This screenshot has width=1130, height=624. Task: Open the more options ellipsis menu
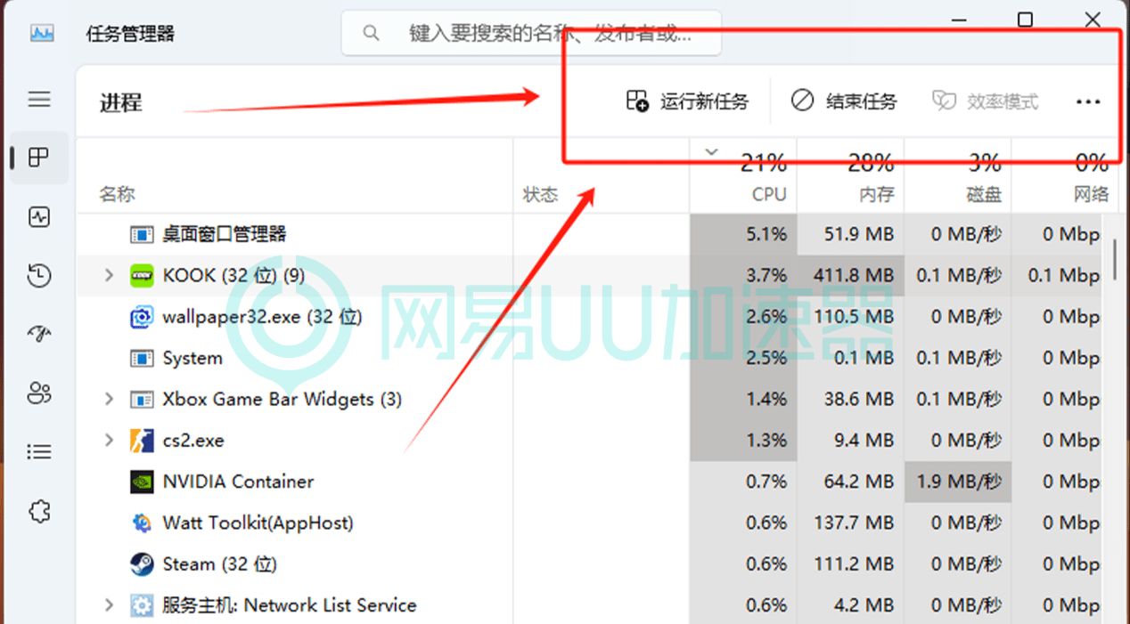tap(1088, 101)
